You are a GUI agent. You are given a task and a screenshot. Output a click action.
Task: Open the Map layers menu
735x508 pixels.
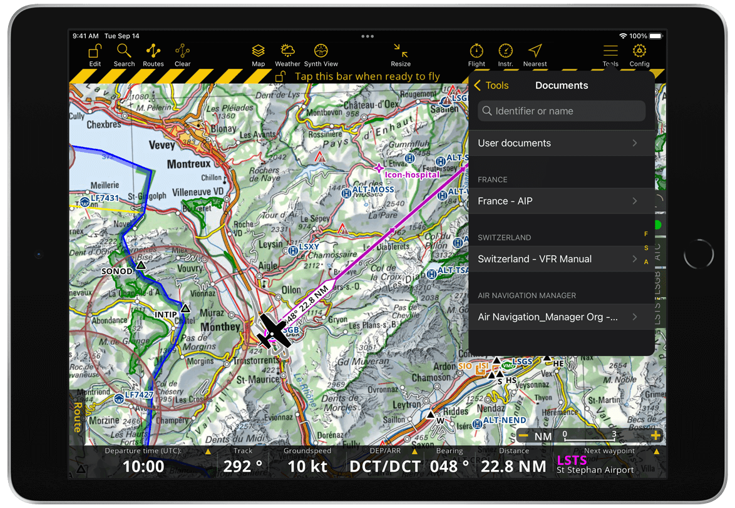[x=258, y=54]
